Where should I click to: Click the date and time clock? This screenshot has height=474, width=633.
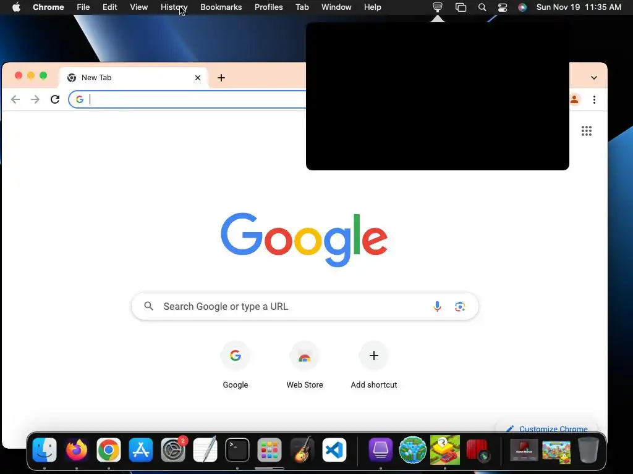click(579, 7)
